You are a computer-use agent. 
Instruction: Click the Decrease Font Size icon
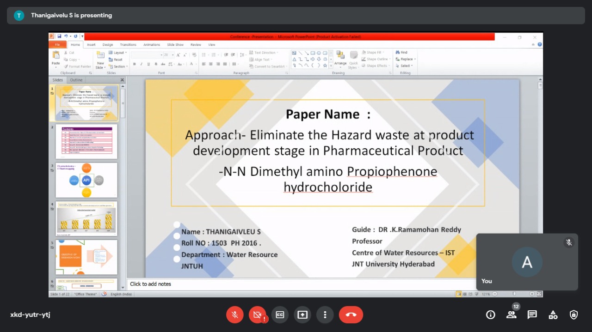[185, 54]
